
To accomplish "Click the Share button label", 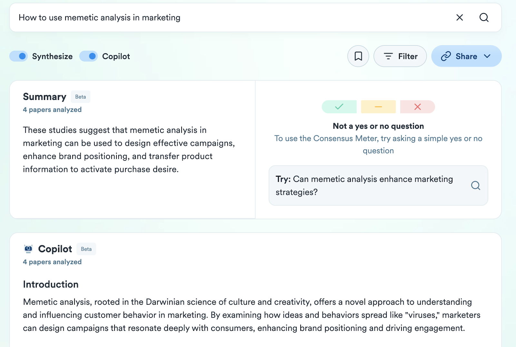I will tap(466, 56).
